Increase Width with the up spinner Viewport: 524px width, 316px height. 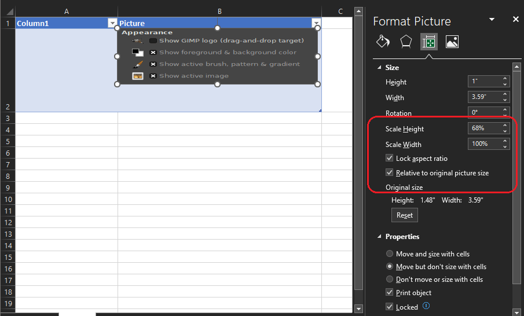[505, 94]
